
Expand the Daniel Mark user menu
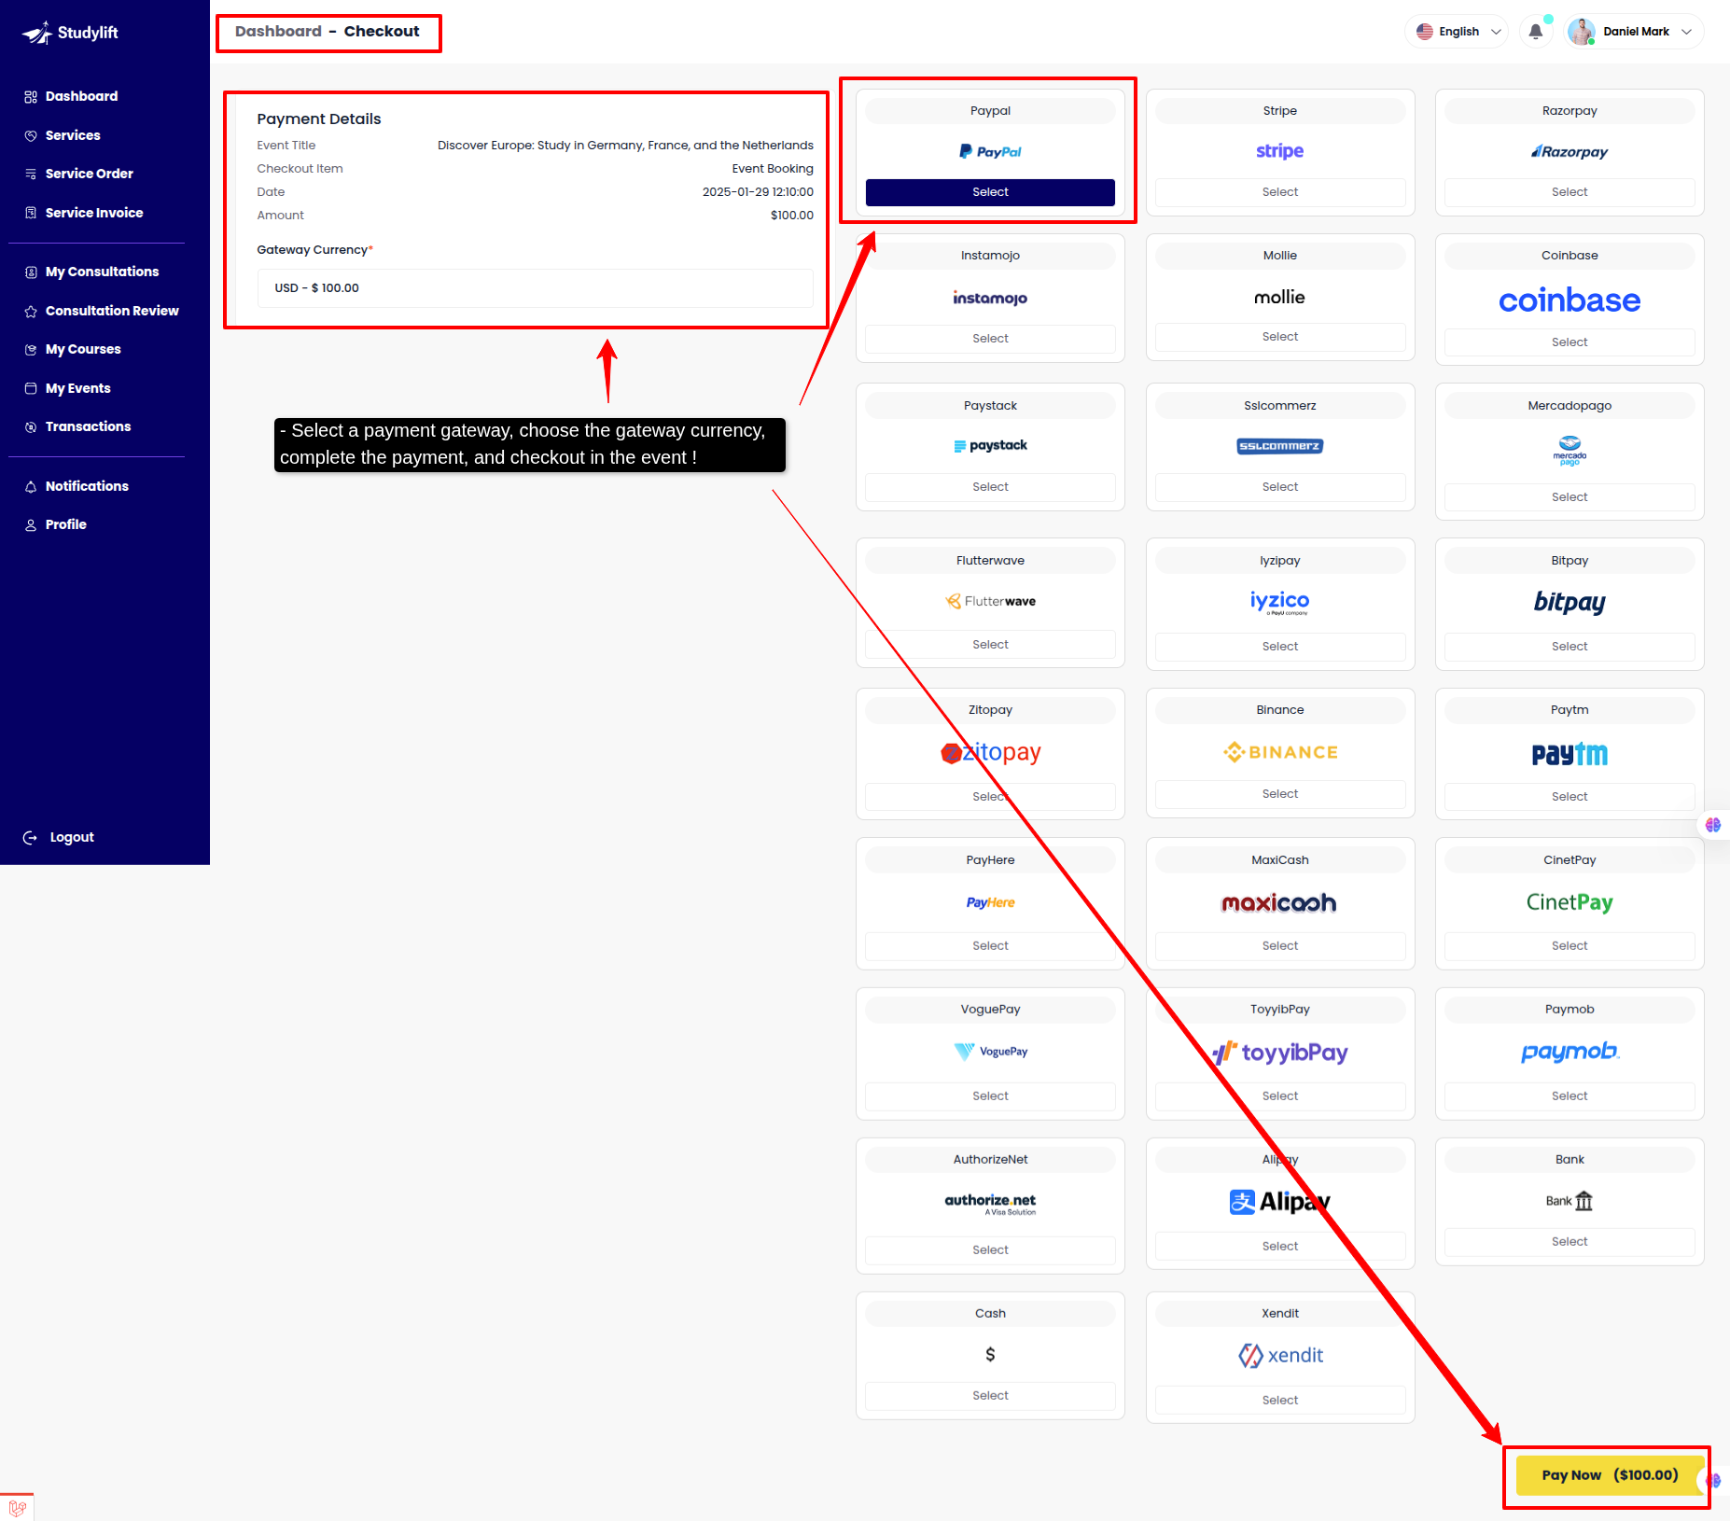click(1634, 32)
